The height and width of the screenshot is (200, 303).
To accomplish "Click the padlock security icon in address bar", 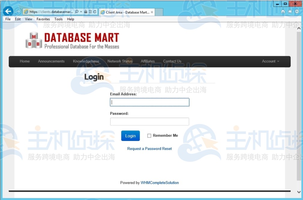I will (x=85, y=11).
